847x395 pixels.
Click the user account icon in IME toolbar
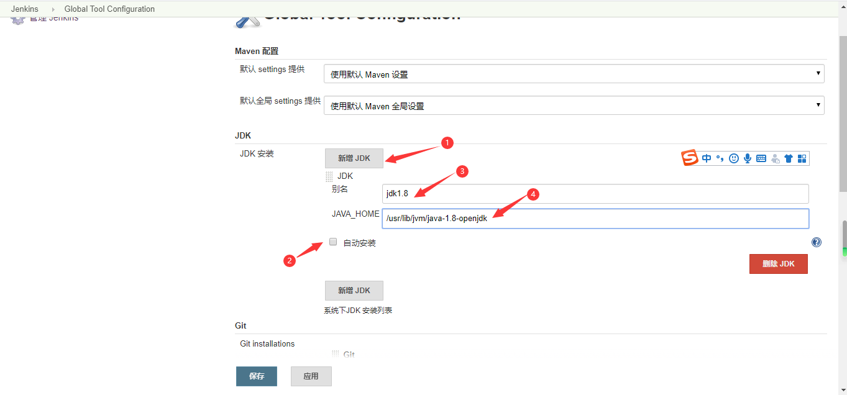point(775,158)
